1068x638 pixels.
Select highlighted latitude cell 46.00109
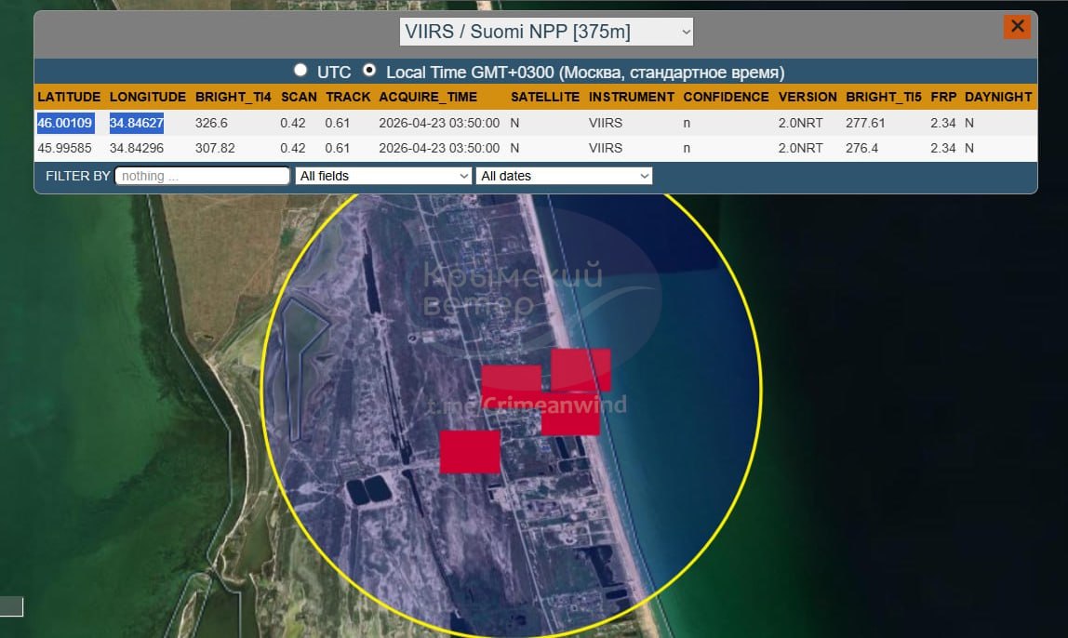coord(65,123)
